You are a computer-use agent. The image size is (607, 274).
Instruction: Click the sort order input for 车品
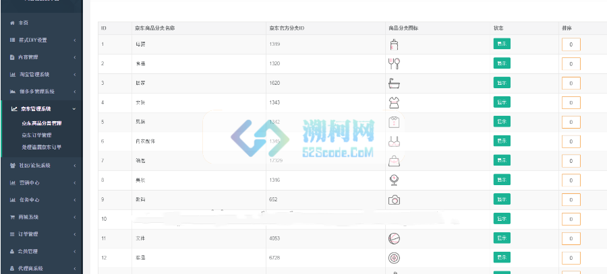(571, 258)
